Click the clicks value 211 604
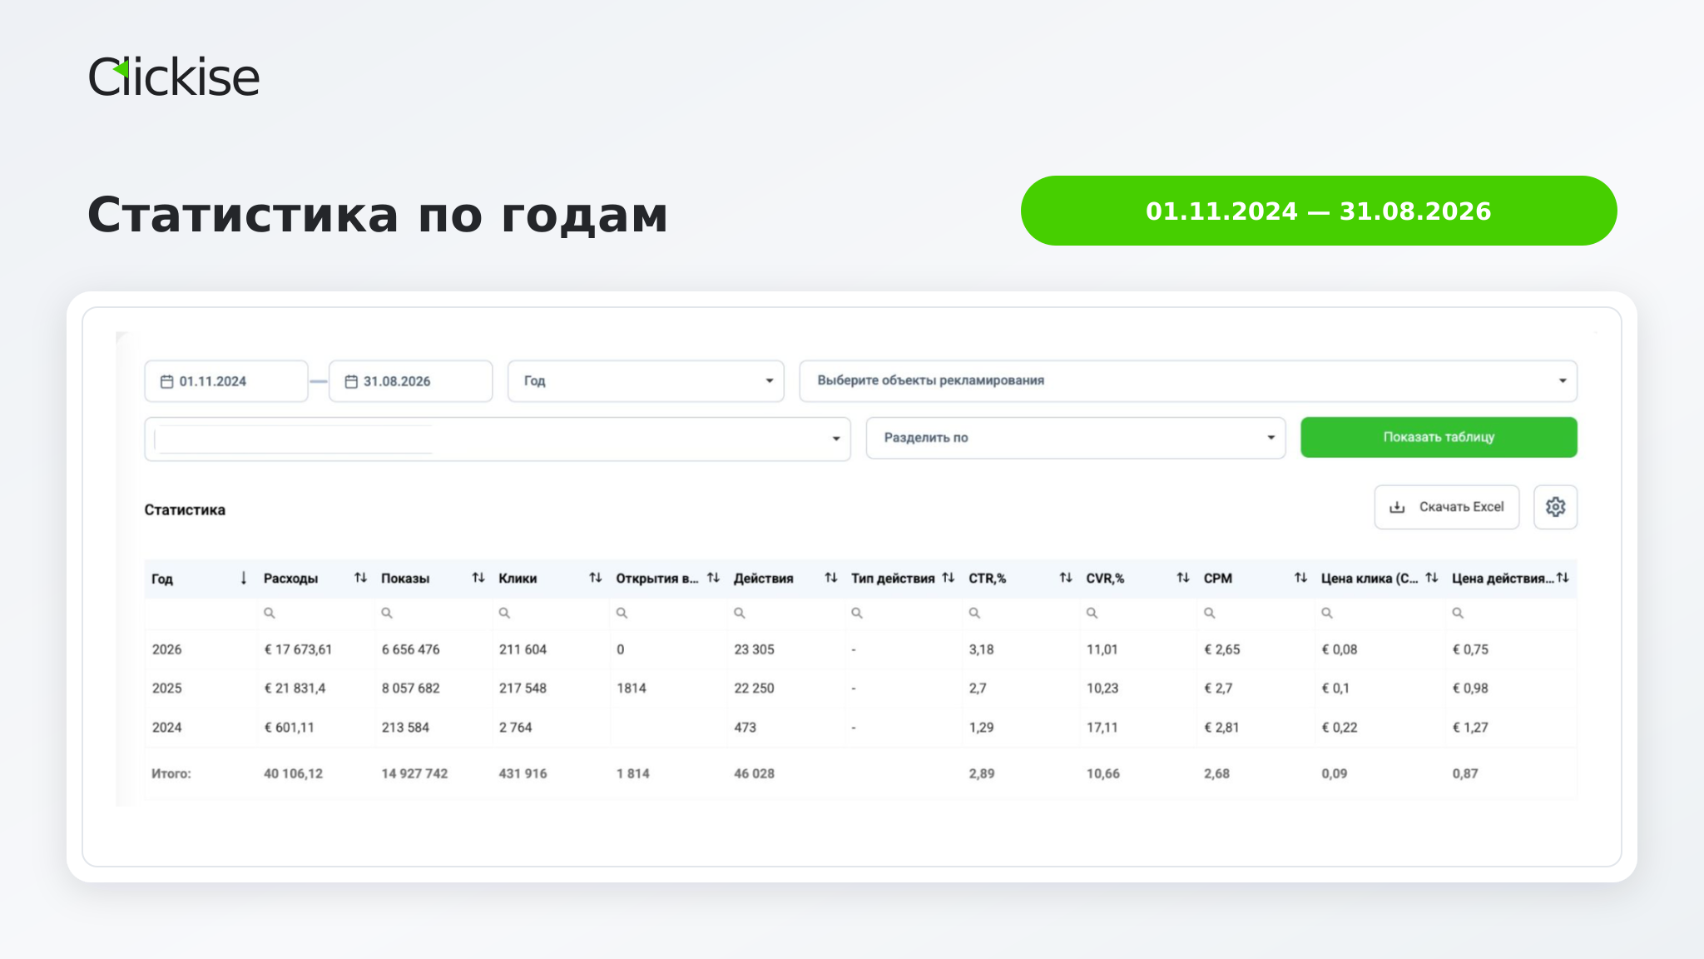This screenshot has width=1704, height=959. click(x=523, y=649)
